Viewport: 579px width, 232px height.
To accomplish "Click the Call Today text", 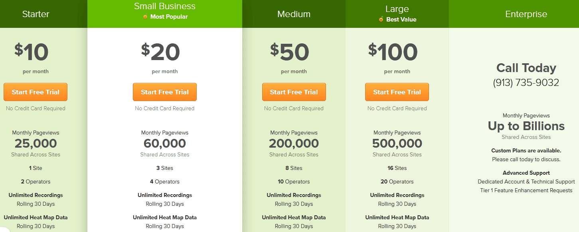I will [x=526, y=68].
